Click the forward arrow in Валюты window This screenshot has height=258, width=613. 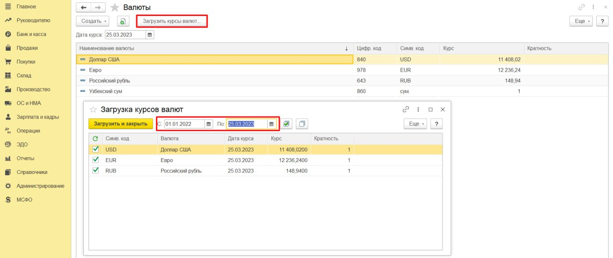pyautogui.click(x=98, y=8)
